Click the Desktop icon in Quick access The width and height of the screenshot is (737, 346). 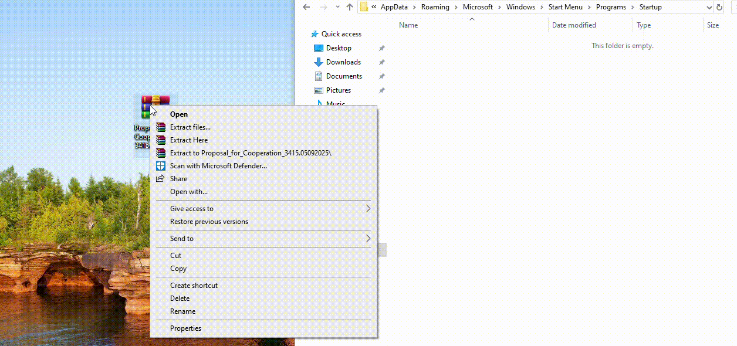(x=319, y=48)
